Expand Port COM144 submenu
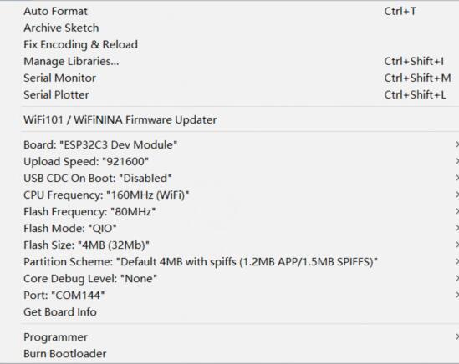The height and width of the screenshot is (364, 459). pos(239,295)
